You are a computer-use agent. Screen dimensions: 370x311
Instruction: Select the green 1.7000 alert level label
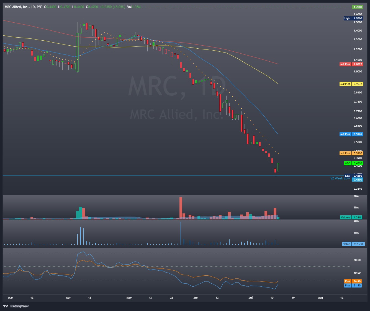(357, 7)
